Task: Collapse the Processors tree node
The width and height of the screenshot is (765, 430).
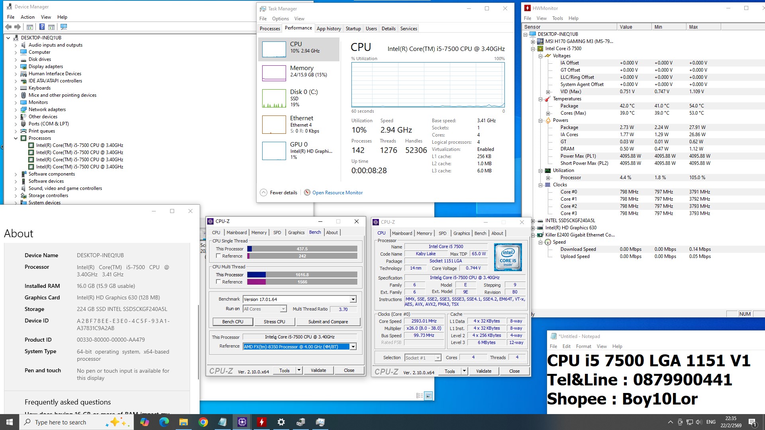Action: [x=16, y=138]
